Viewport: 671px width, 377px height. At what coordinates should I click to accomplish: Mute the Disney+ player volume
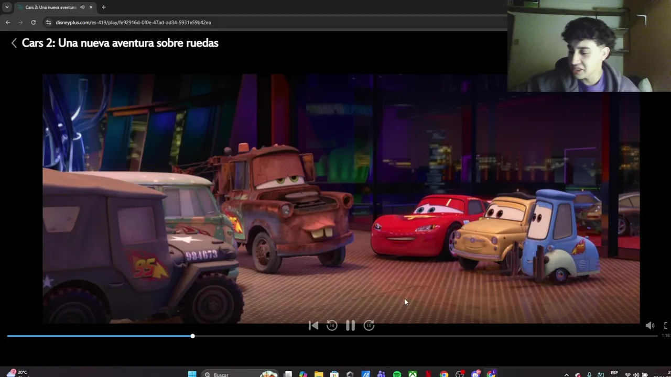650,326
